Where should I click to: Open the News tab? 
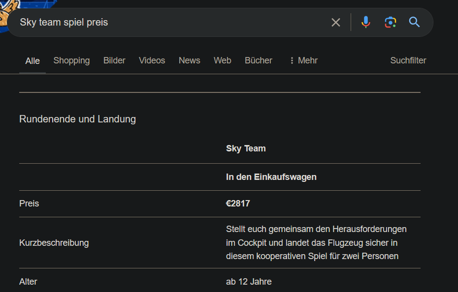[189, 60]
